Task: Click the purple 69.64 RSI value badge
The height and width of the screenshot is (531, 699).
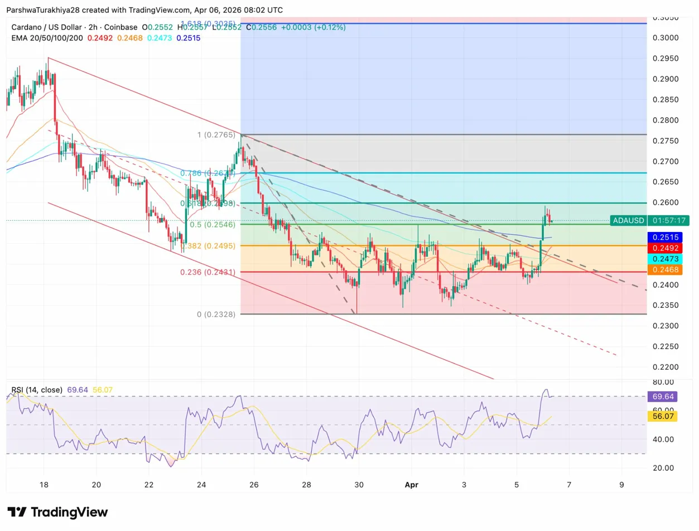Action: (662, 397)
